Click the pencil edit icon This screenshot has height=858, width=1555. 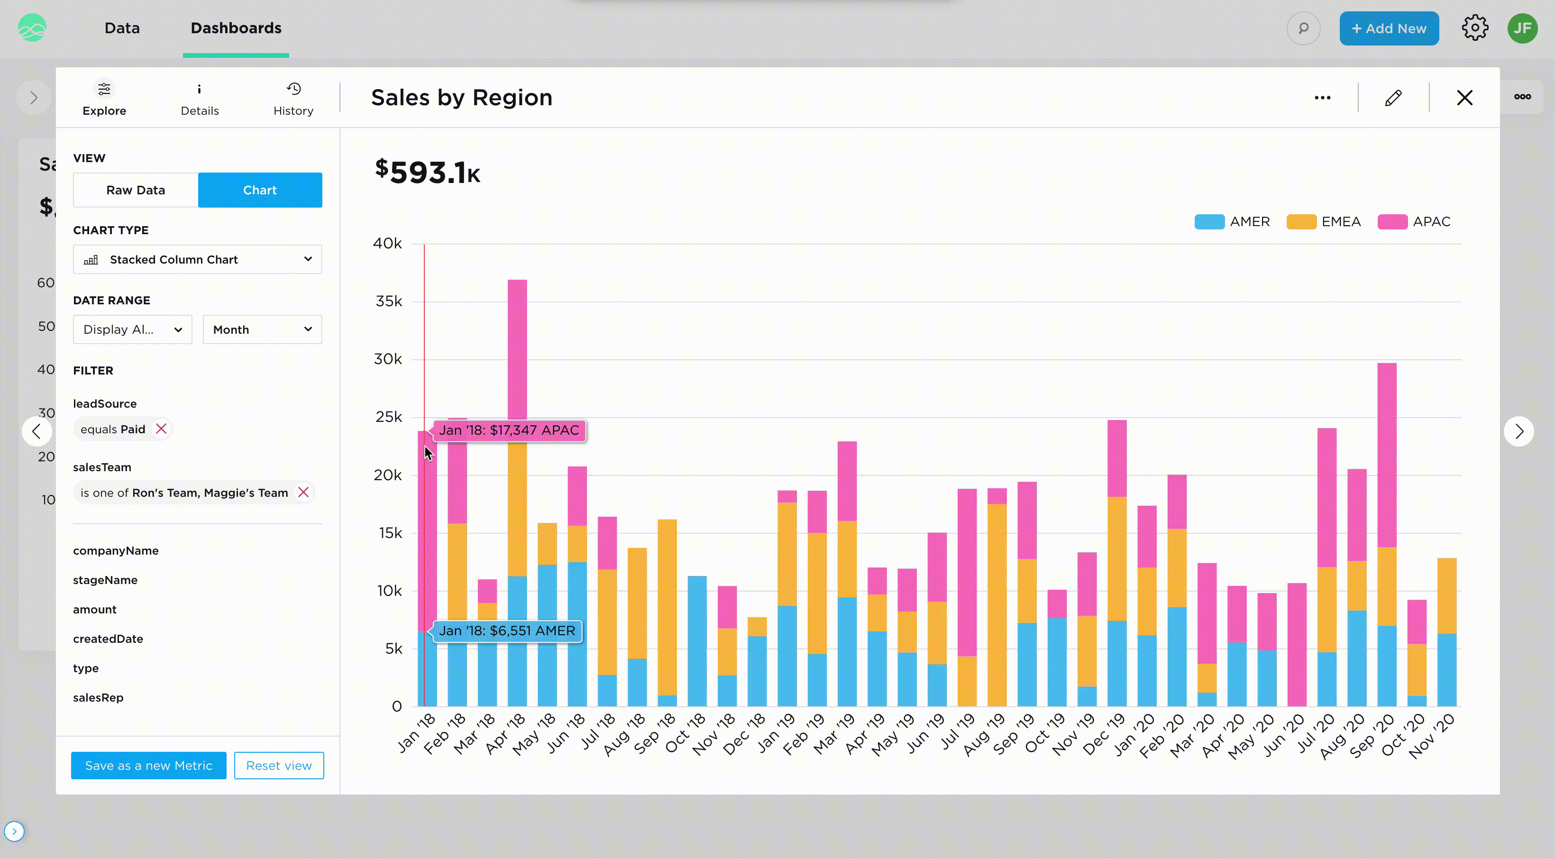1393,98
